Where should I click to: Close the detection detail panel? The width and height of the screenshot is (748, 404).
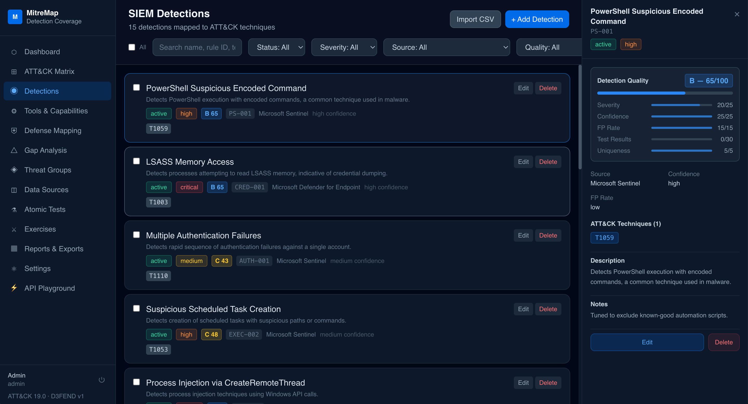pyautogui.click(x=737, y=14)
